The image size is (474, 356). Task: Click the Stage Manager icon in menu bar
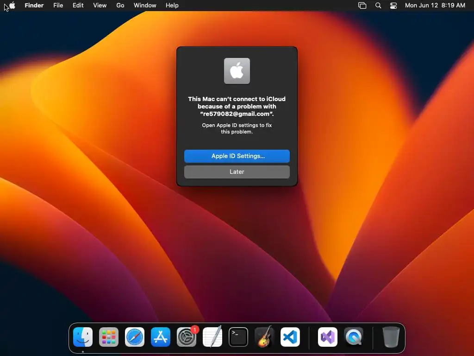362,5
